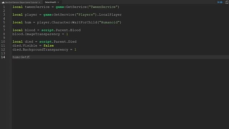Close the DetectHealth script tab

coord(58,3)
